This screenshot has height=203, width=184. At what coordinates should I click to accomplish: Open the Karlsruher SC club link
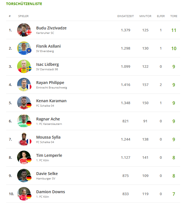(x=45, y=33)
